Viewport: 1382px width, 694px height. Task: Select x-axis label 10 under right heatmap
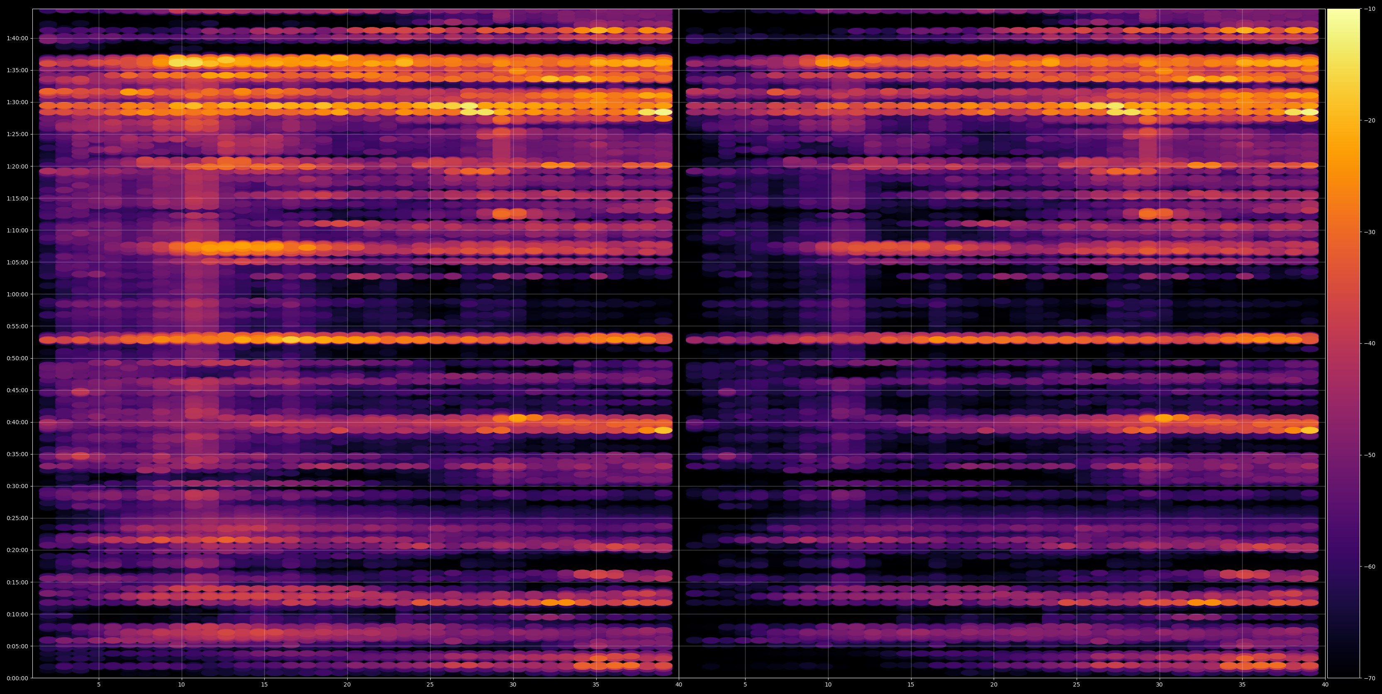coord(828,685)
